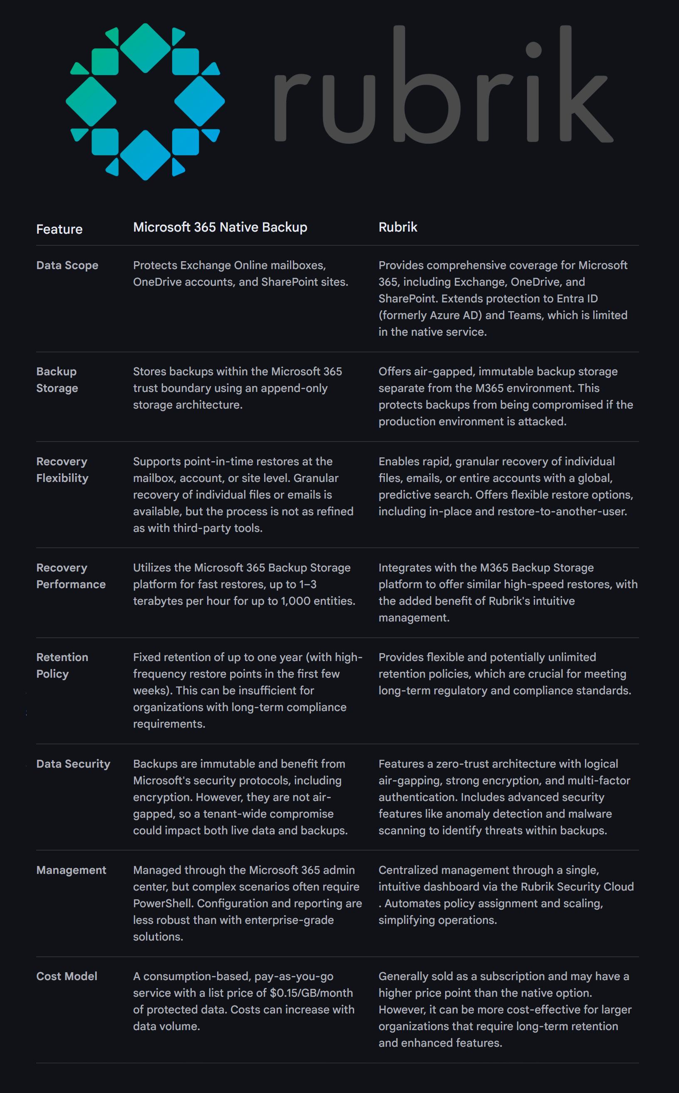Click the Cost Model row label
679x1093 pixels.
click(x=67, y=976)
